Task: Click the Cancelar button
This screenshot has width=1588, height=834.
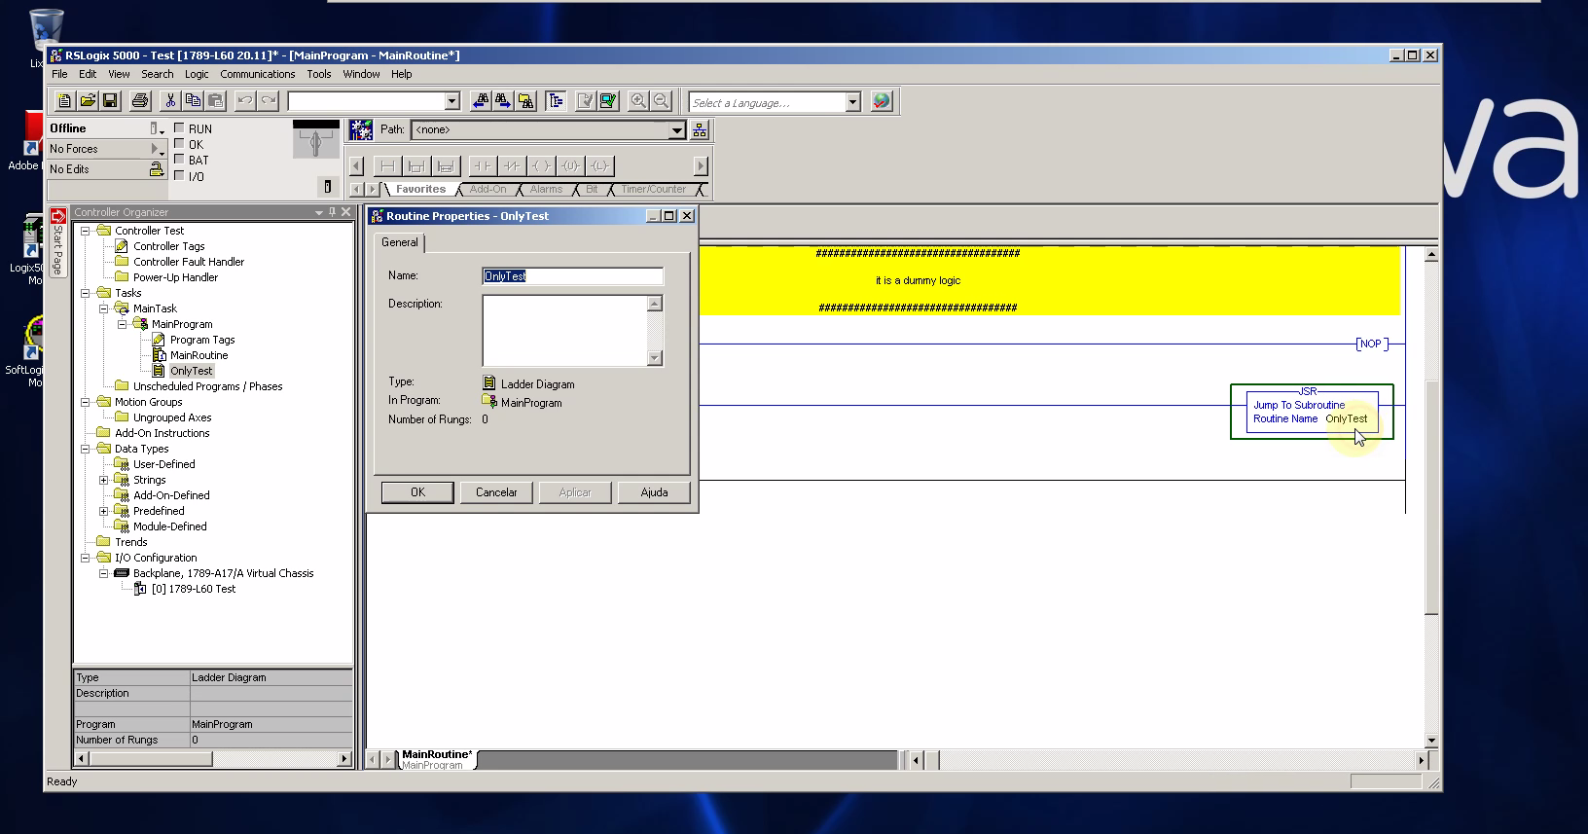Action: click(x=496, y=492)
